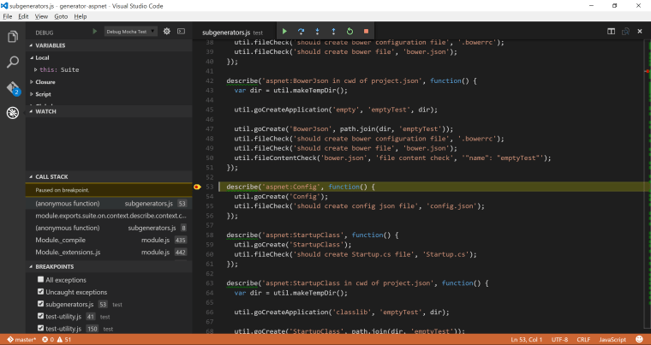The height and width of the screenshot is (345, 651).
Task: Disable the test-utility.js line 41 breakpoint
Action: (x=41, y=317)
